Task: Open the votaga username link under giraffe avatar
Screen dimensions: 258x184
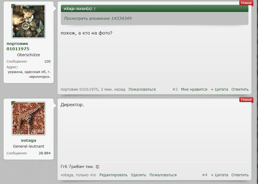Action: [29, 140]
